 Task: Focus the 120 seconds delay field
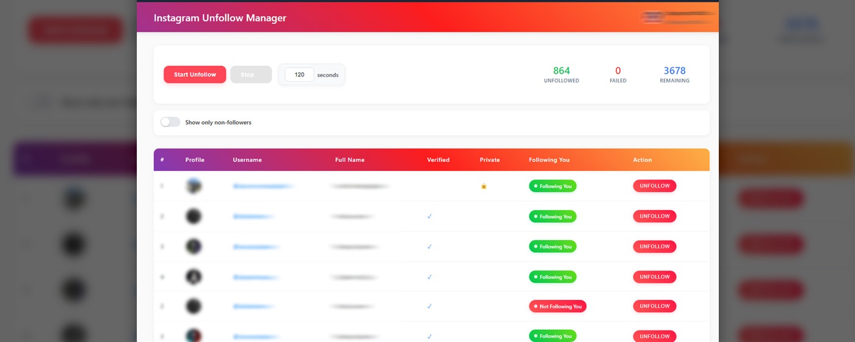point(299,75)
